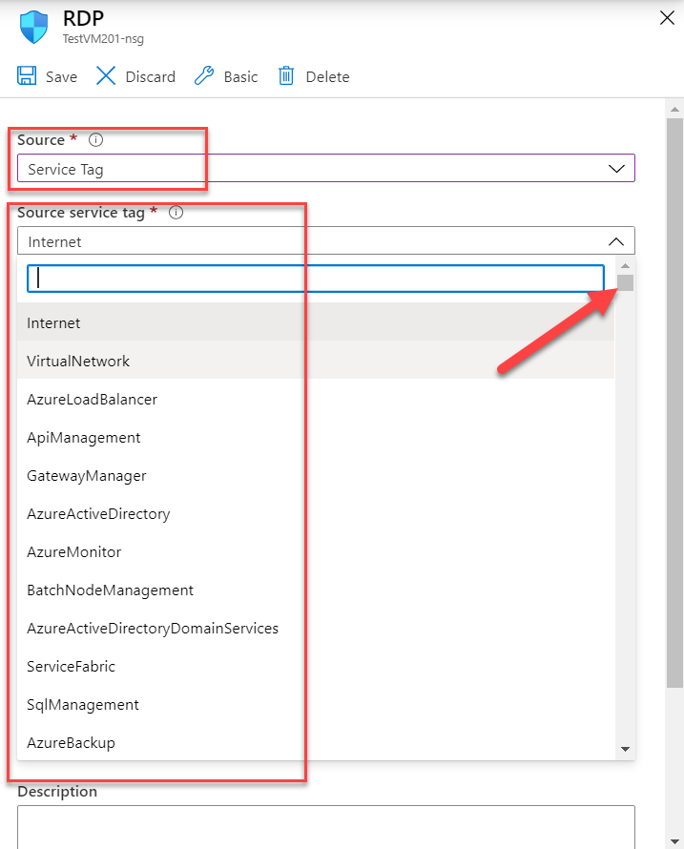684x849 pixels.
Task: Choose AzureBackup service tag
Action: pyautogui.click(x=316, y=743)
